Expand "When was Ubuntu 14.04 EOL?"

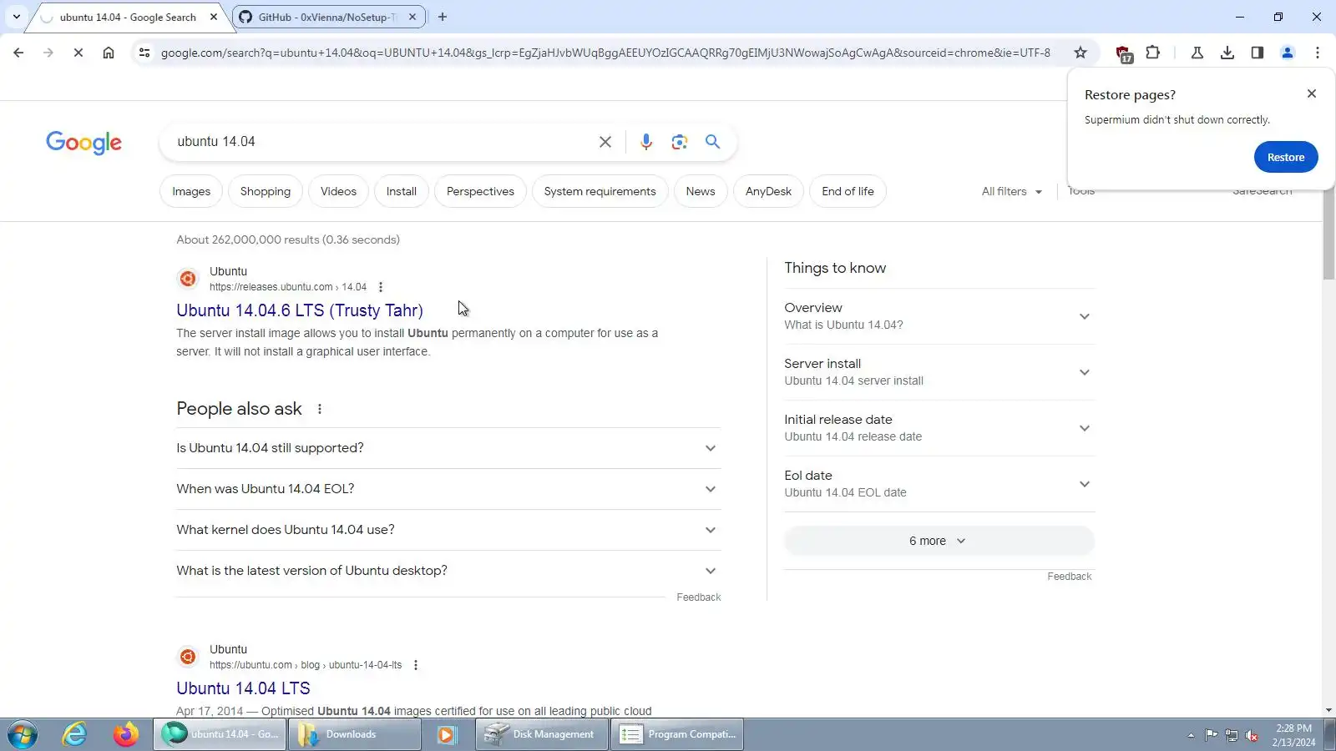[x=448, y=489]
